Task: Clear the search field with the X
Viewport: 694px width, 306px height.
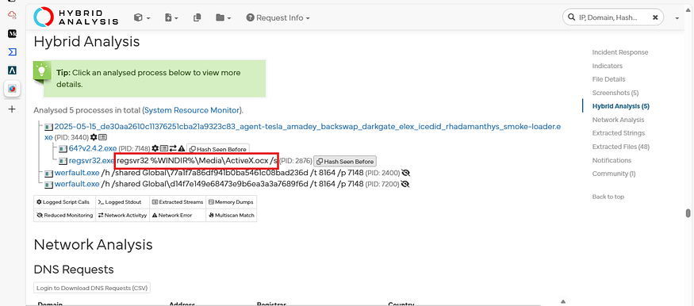Action: pyautogui.click(x=655, y=17)
